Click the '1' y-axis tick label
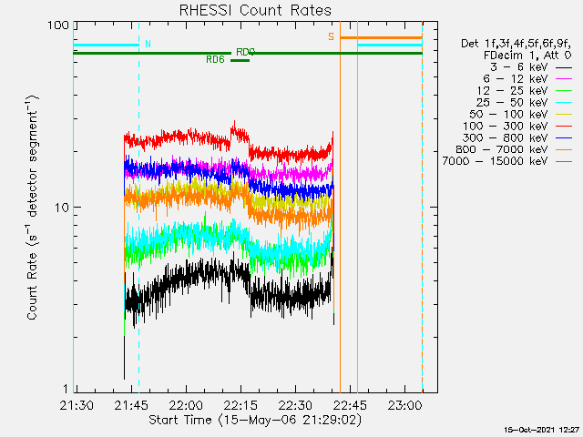This screenshot has height=437, width=583. pyautogui.click(x=66, y=389)
